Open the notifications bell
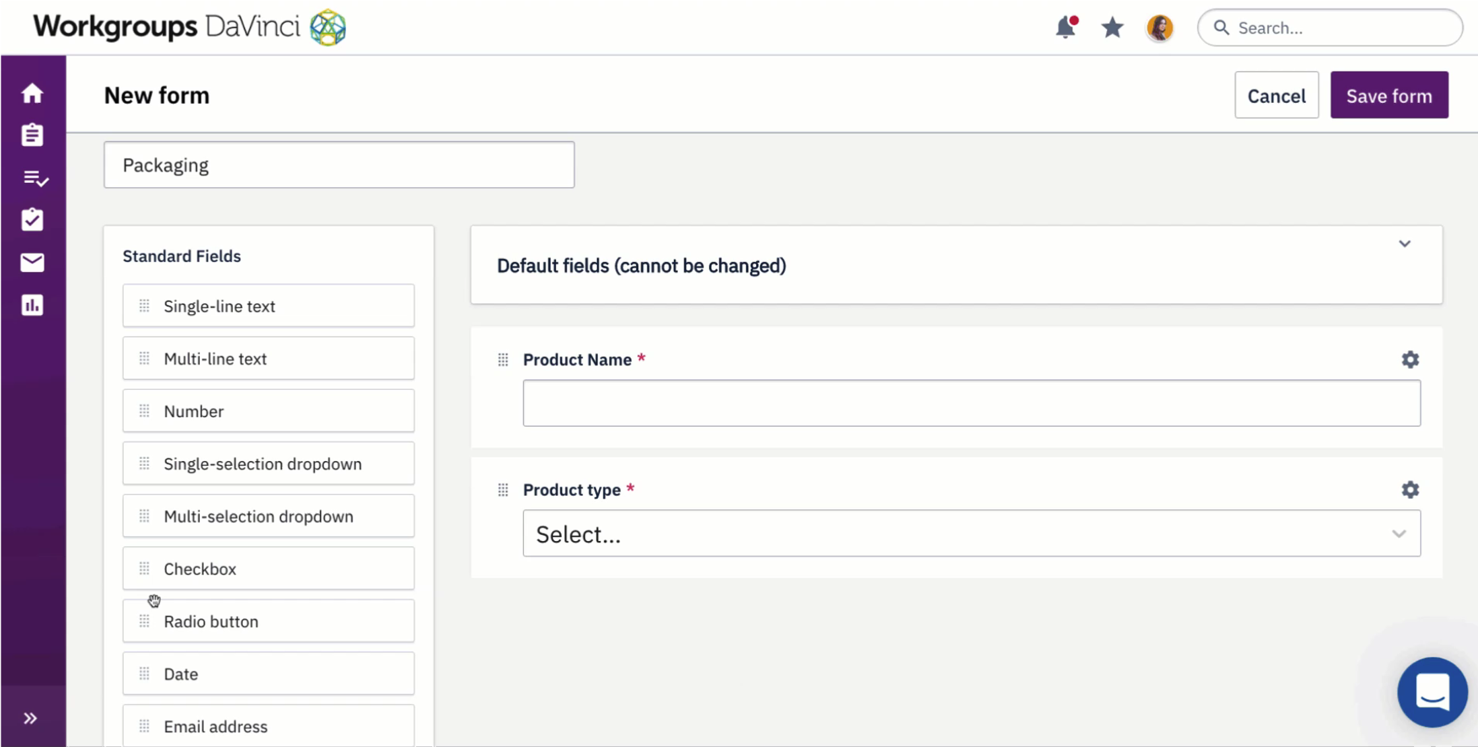This screenshot has width=1478, height=747. click(x=1066, y=28)
